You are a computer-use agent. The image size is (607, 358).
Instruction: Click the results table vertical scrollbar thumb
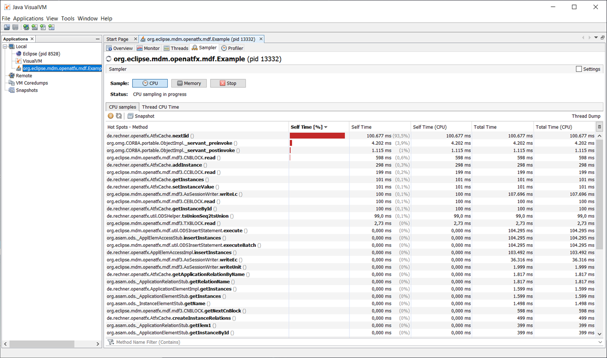tap(600, 194)
